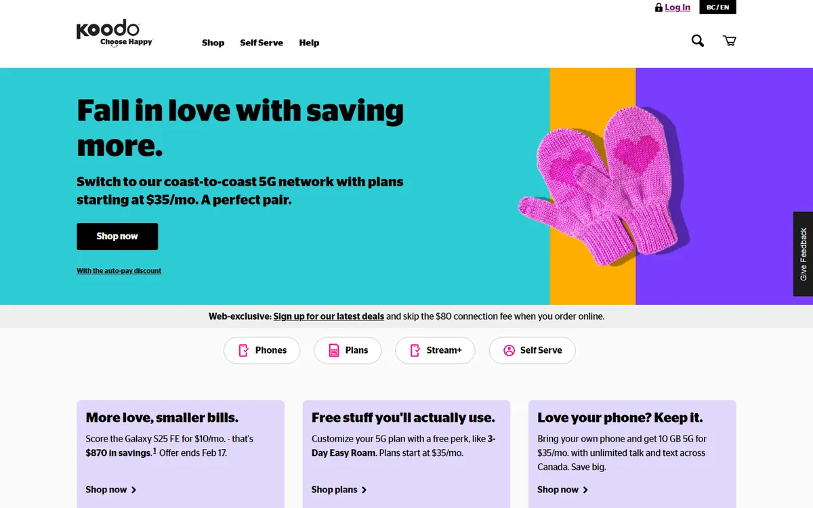Open the Self Serve navigation menu
Image resolution: width=813 pixels, height=508 pixels.
[262, 43]
